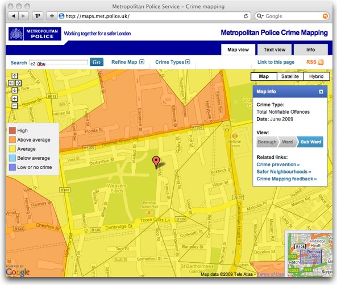Click the browser Back arrow button
Viewport: 337px width, 285px height.
click(x=14, y=16)
